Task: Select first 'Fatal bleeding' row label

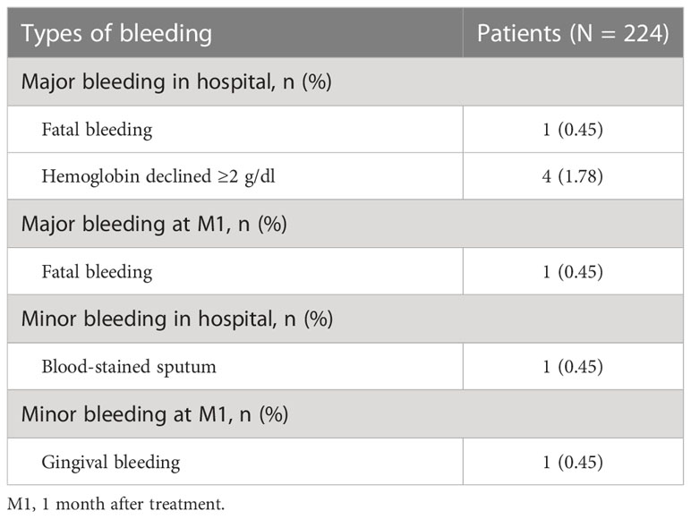Action: (97, 130)
